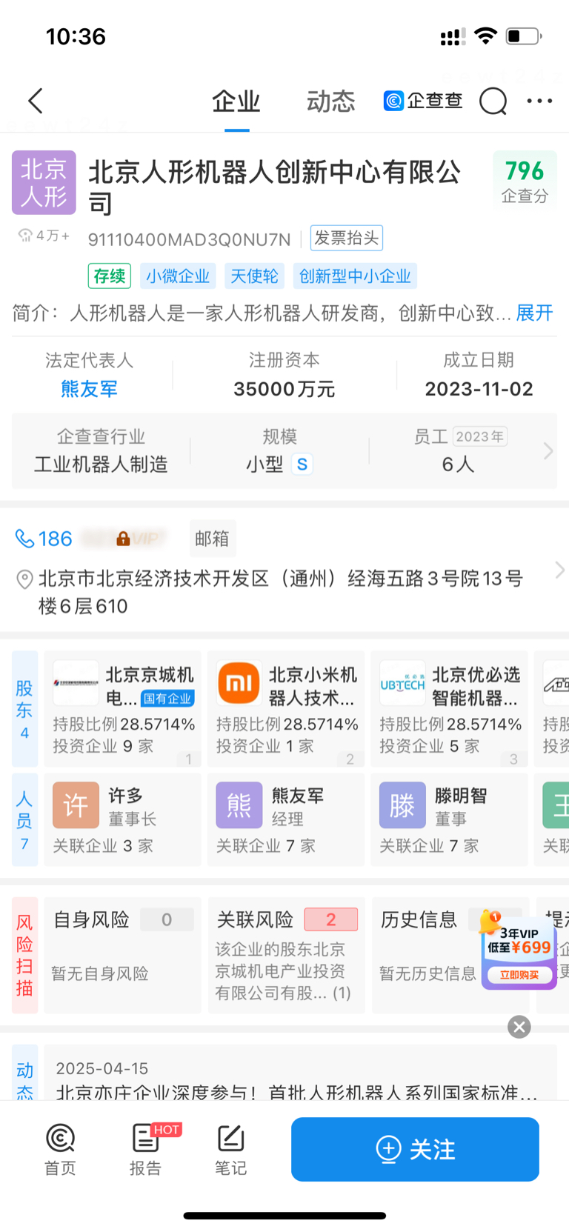The image size is (569, 1232).
Task: Tap the 企查查 logo in header
Action: (423, 101)
